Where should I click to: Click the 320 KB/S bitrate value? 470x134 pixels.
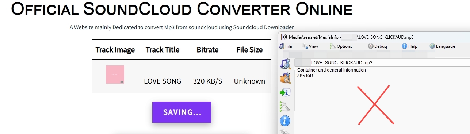(x=207, y=81)
